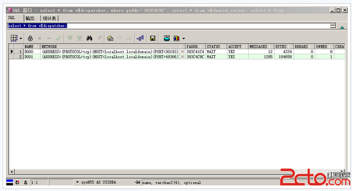Image resolution: width=352 pixels, height=191 pixels.
Task: Open the dropdown arrow beside the grid icon
Action: (x=21, y=38)
